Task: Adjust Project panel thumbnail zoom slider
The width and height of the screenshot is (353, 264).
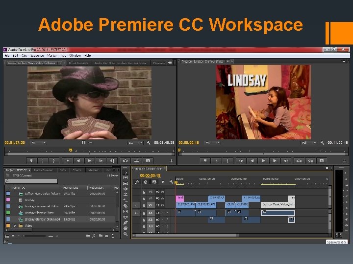Action: click(x=35, y=236)
